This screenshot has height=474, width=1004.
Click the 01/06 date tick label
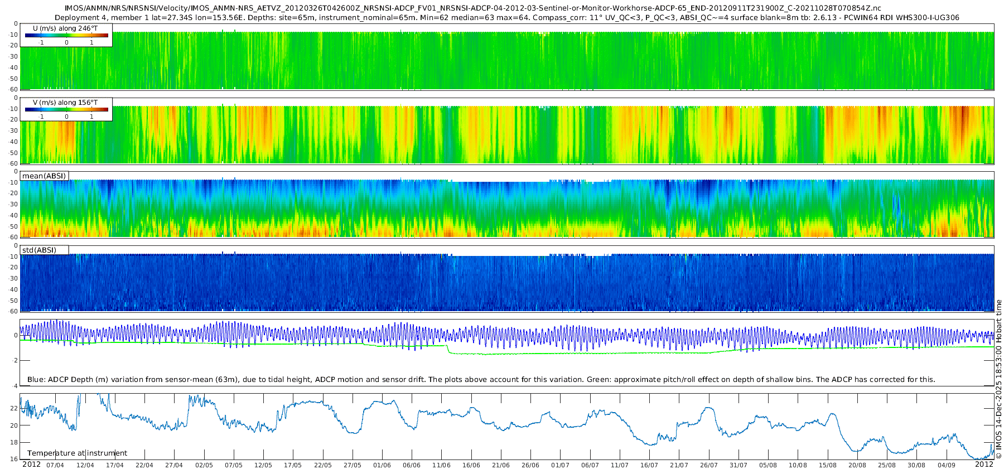(x=382, y=465)
